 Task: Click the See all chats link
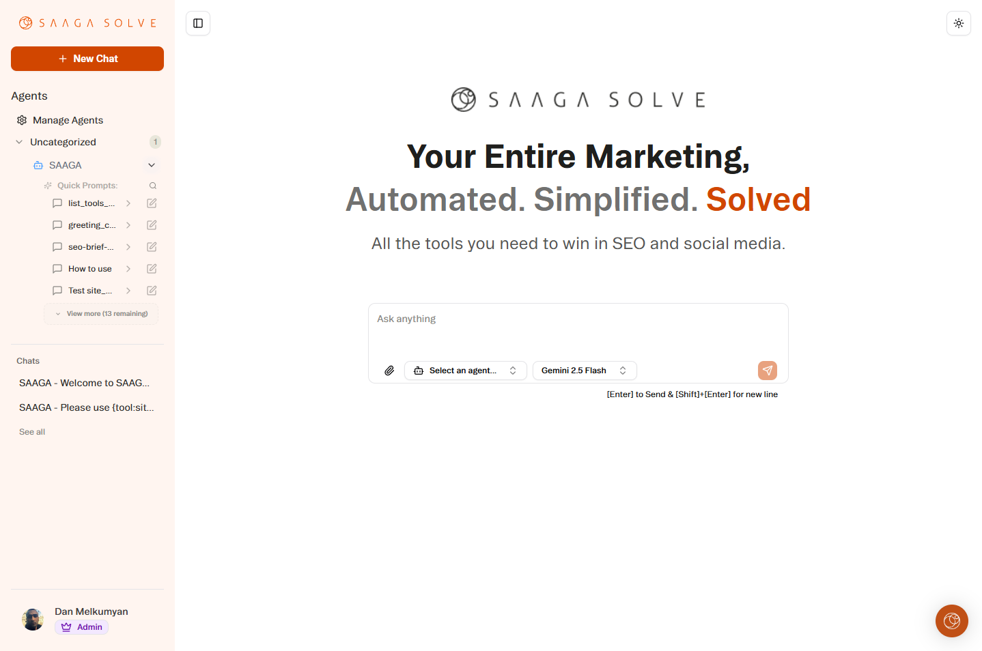[x=31, y=431]
